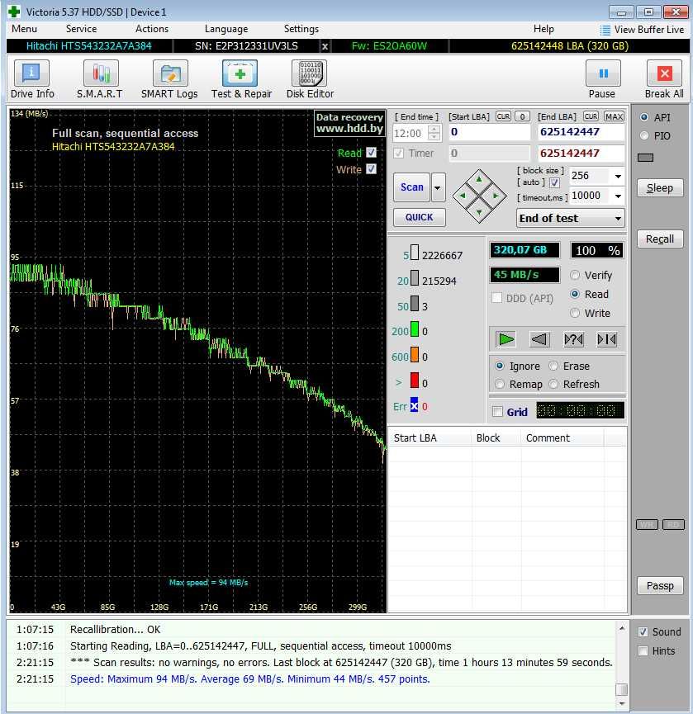Select the Verify mode radio button
The width and height of the screenshot is (693, 714).
[575, 275]
